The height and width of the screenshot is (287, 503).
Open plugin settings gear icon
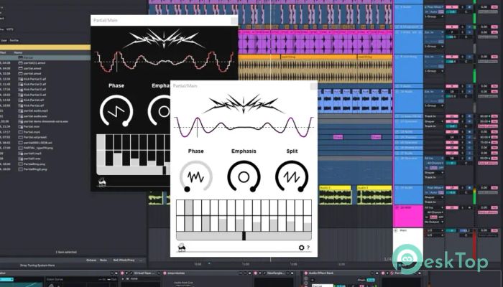[x=301, y=248]
